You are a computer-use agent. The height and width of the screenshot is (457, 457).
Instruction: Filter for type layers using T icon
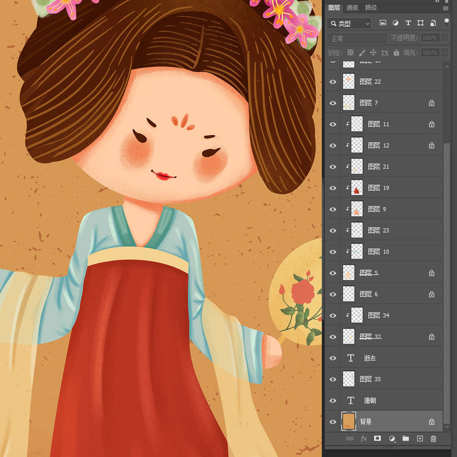408,23
